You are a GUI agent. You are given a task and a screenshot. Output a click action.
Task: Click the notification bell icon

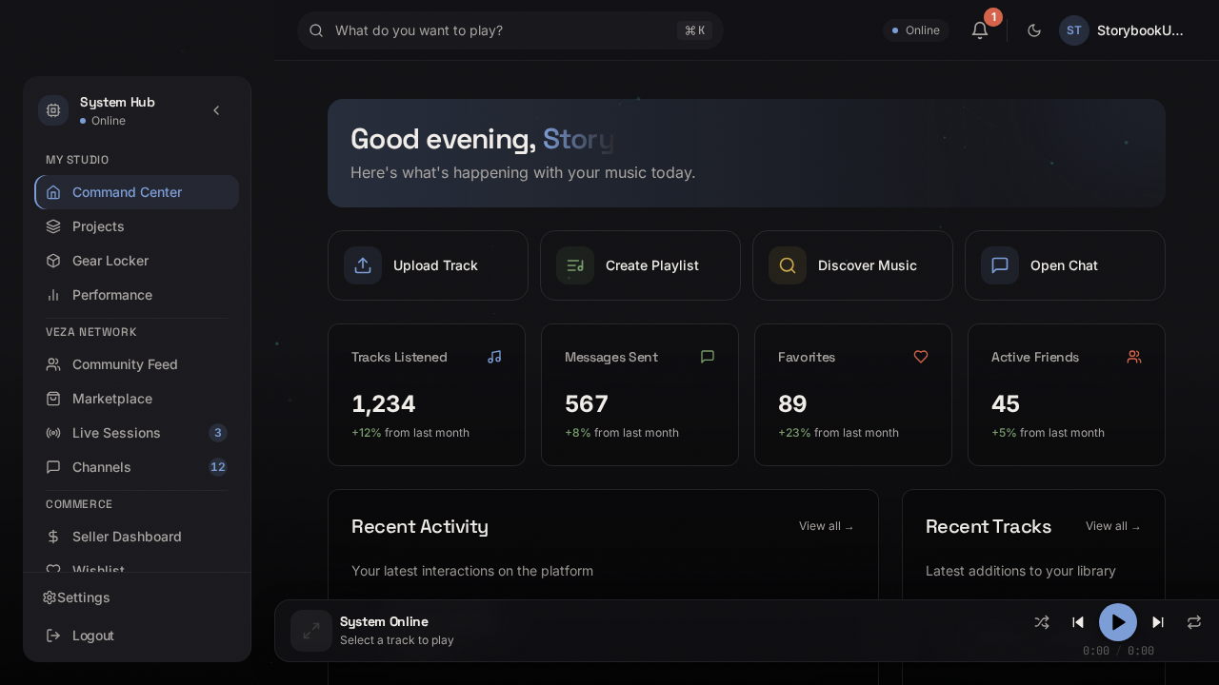tap(980, 30)
